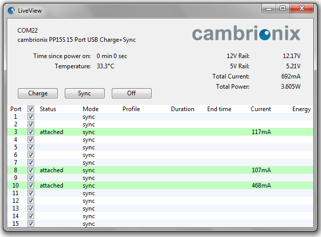Click the LiveView app icon in title bar
Viewport: 321px width, 237px height.
tap(11, 10)
